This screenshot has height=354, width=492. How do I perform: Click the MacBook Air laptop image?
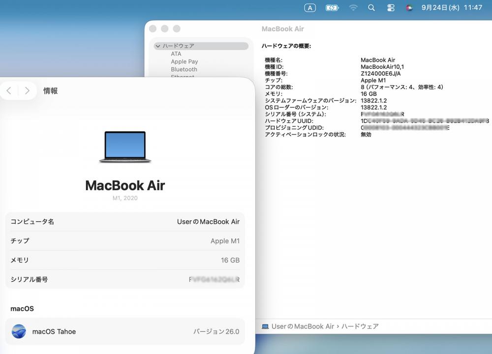coord(125,147)
